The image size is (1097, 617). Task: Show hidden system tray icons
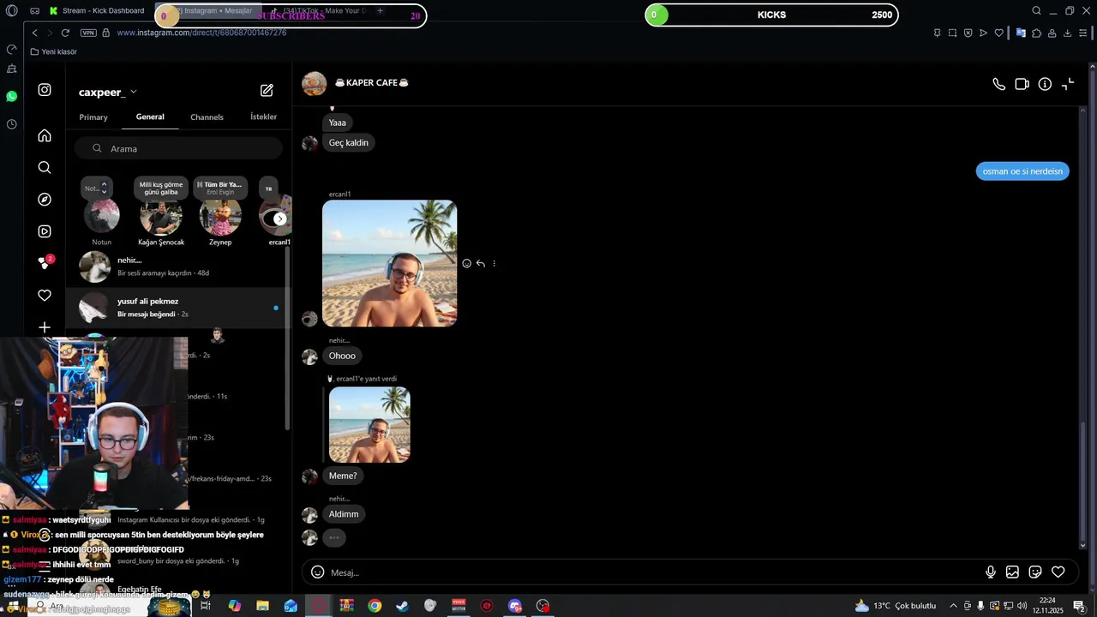point(953,606)
